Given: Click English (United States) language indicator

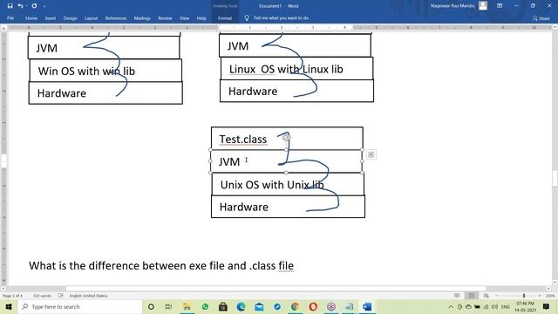Looking at the screenshot, I should [x=88, y=296].
